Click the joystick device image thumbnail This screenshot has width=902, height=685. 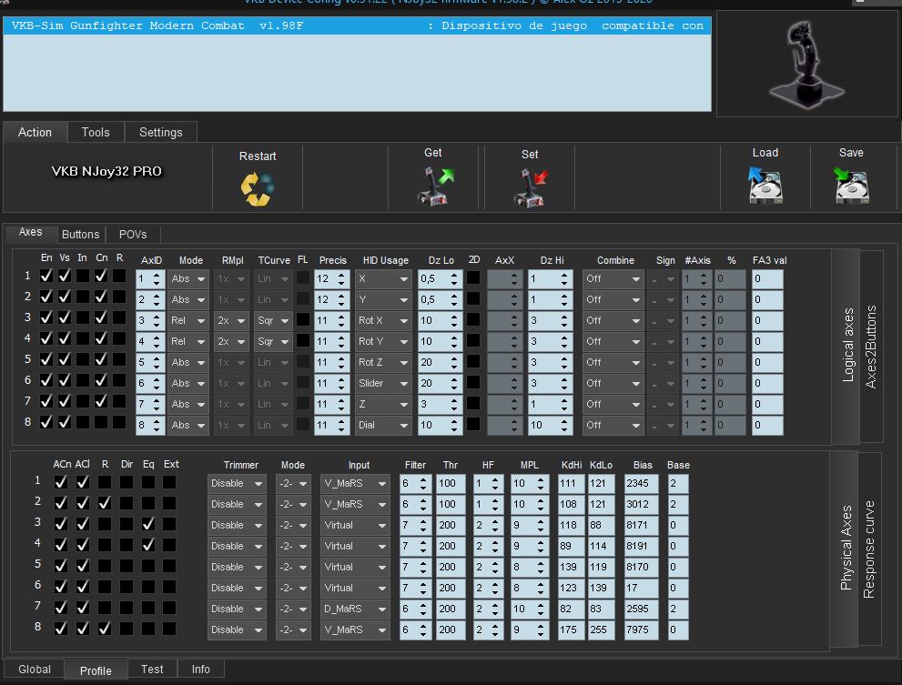(x=800, y=64)
